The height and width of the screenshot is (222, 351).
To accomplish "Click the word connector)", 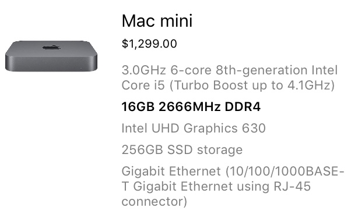I will tap(155, 202).
